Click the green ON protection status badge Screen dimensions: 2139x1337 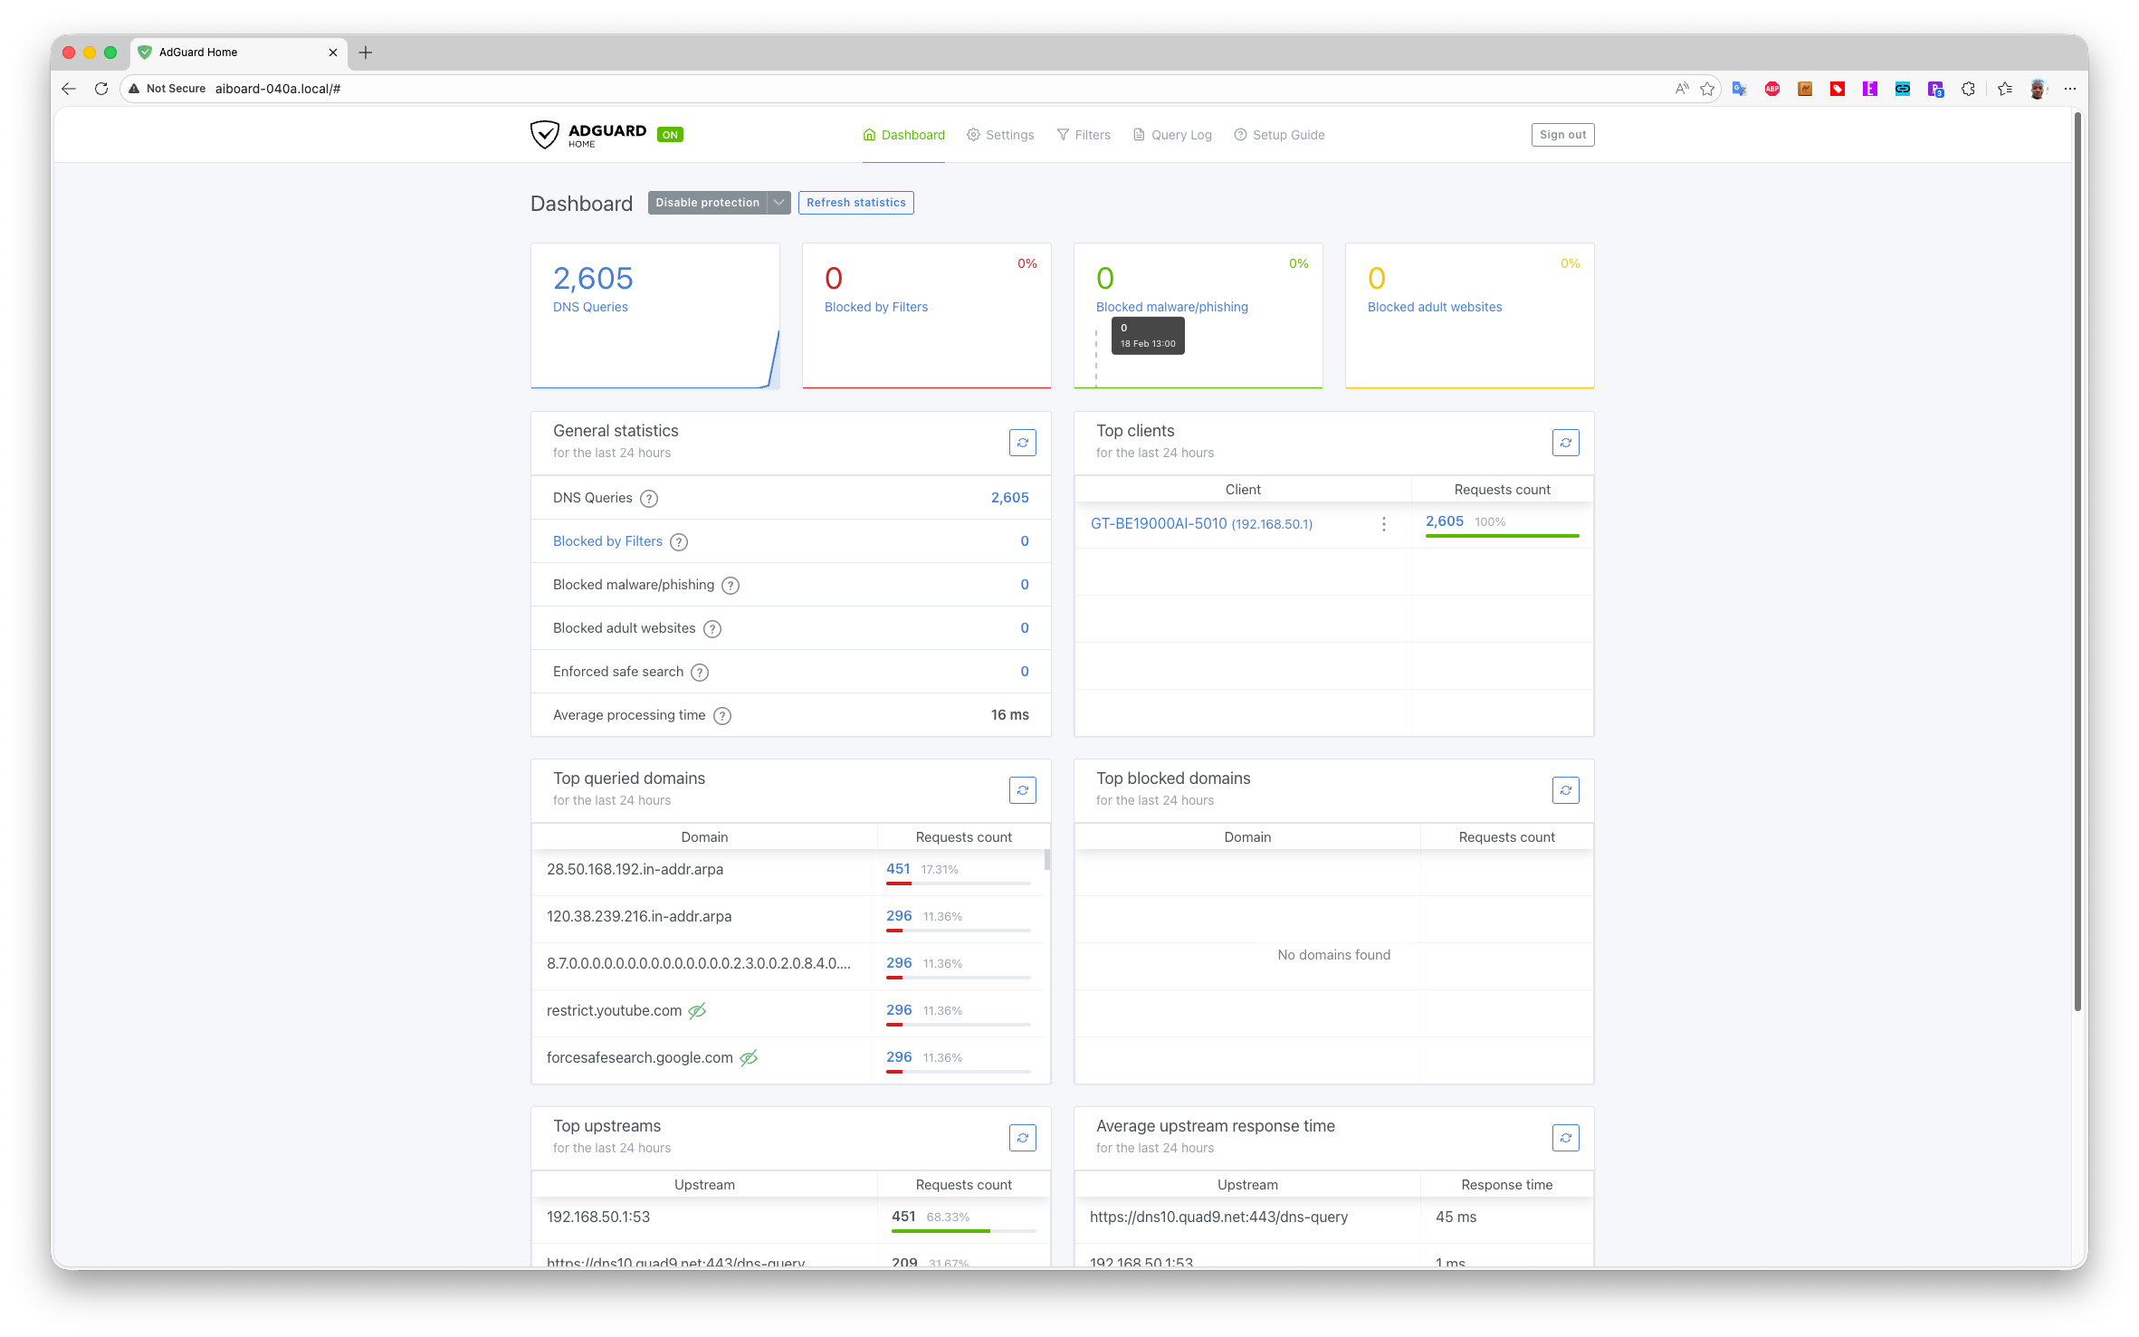pos(670,135)
